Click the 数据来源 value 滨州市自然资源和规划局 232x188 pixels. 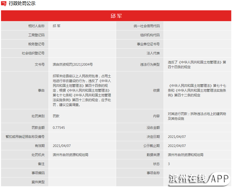(186, 155)
